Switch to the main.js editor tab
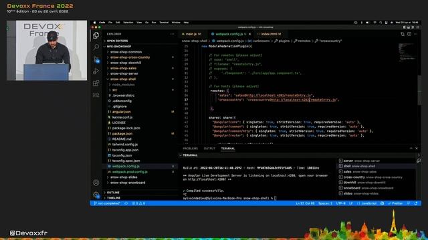 point(191,34)
